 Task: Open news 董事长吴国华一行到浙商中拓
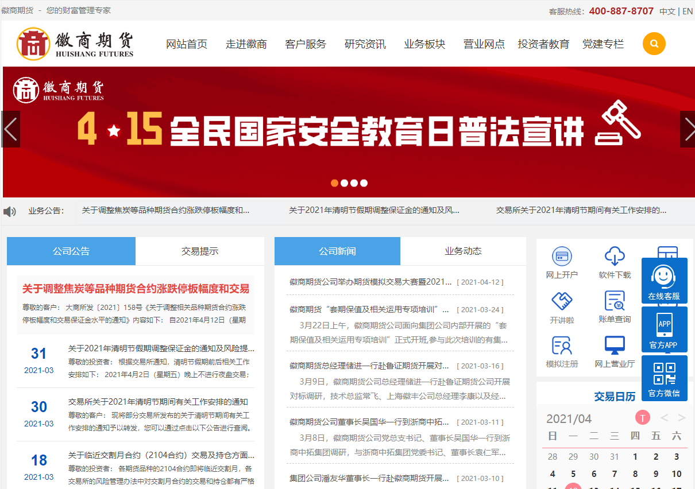(369, 422)
